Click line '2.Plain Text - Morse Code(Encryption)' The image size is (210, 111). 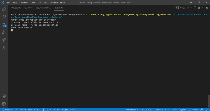pyautogui.click(x=35, y=25)
